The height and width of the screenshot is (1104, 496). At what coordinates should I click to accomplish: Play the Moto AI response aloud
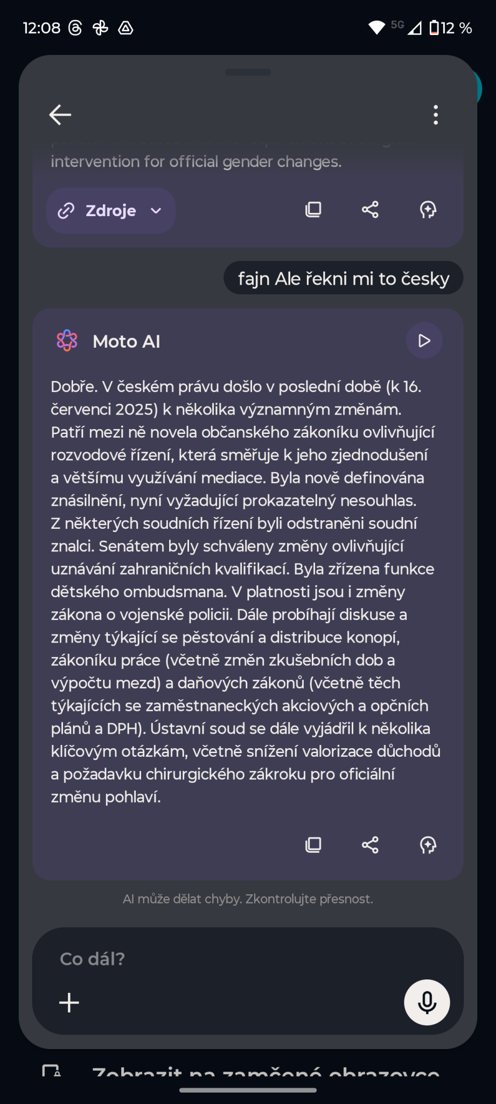424,341
